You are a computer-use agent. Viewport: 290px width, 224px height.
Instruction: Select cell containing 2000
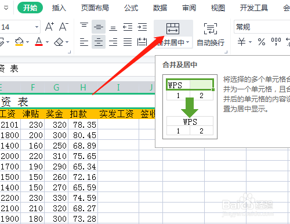click(10, 156)
